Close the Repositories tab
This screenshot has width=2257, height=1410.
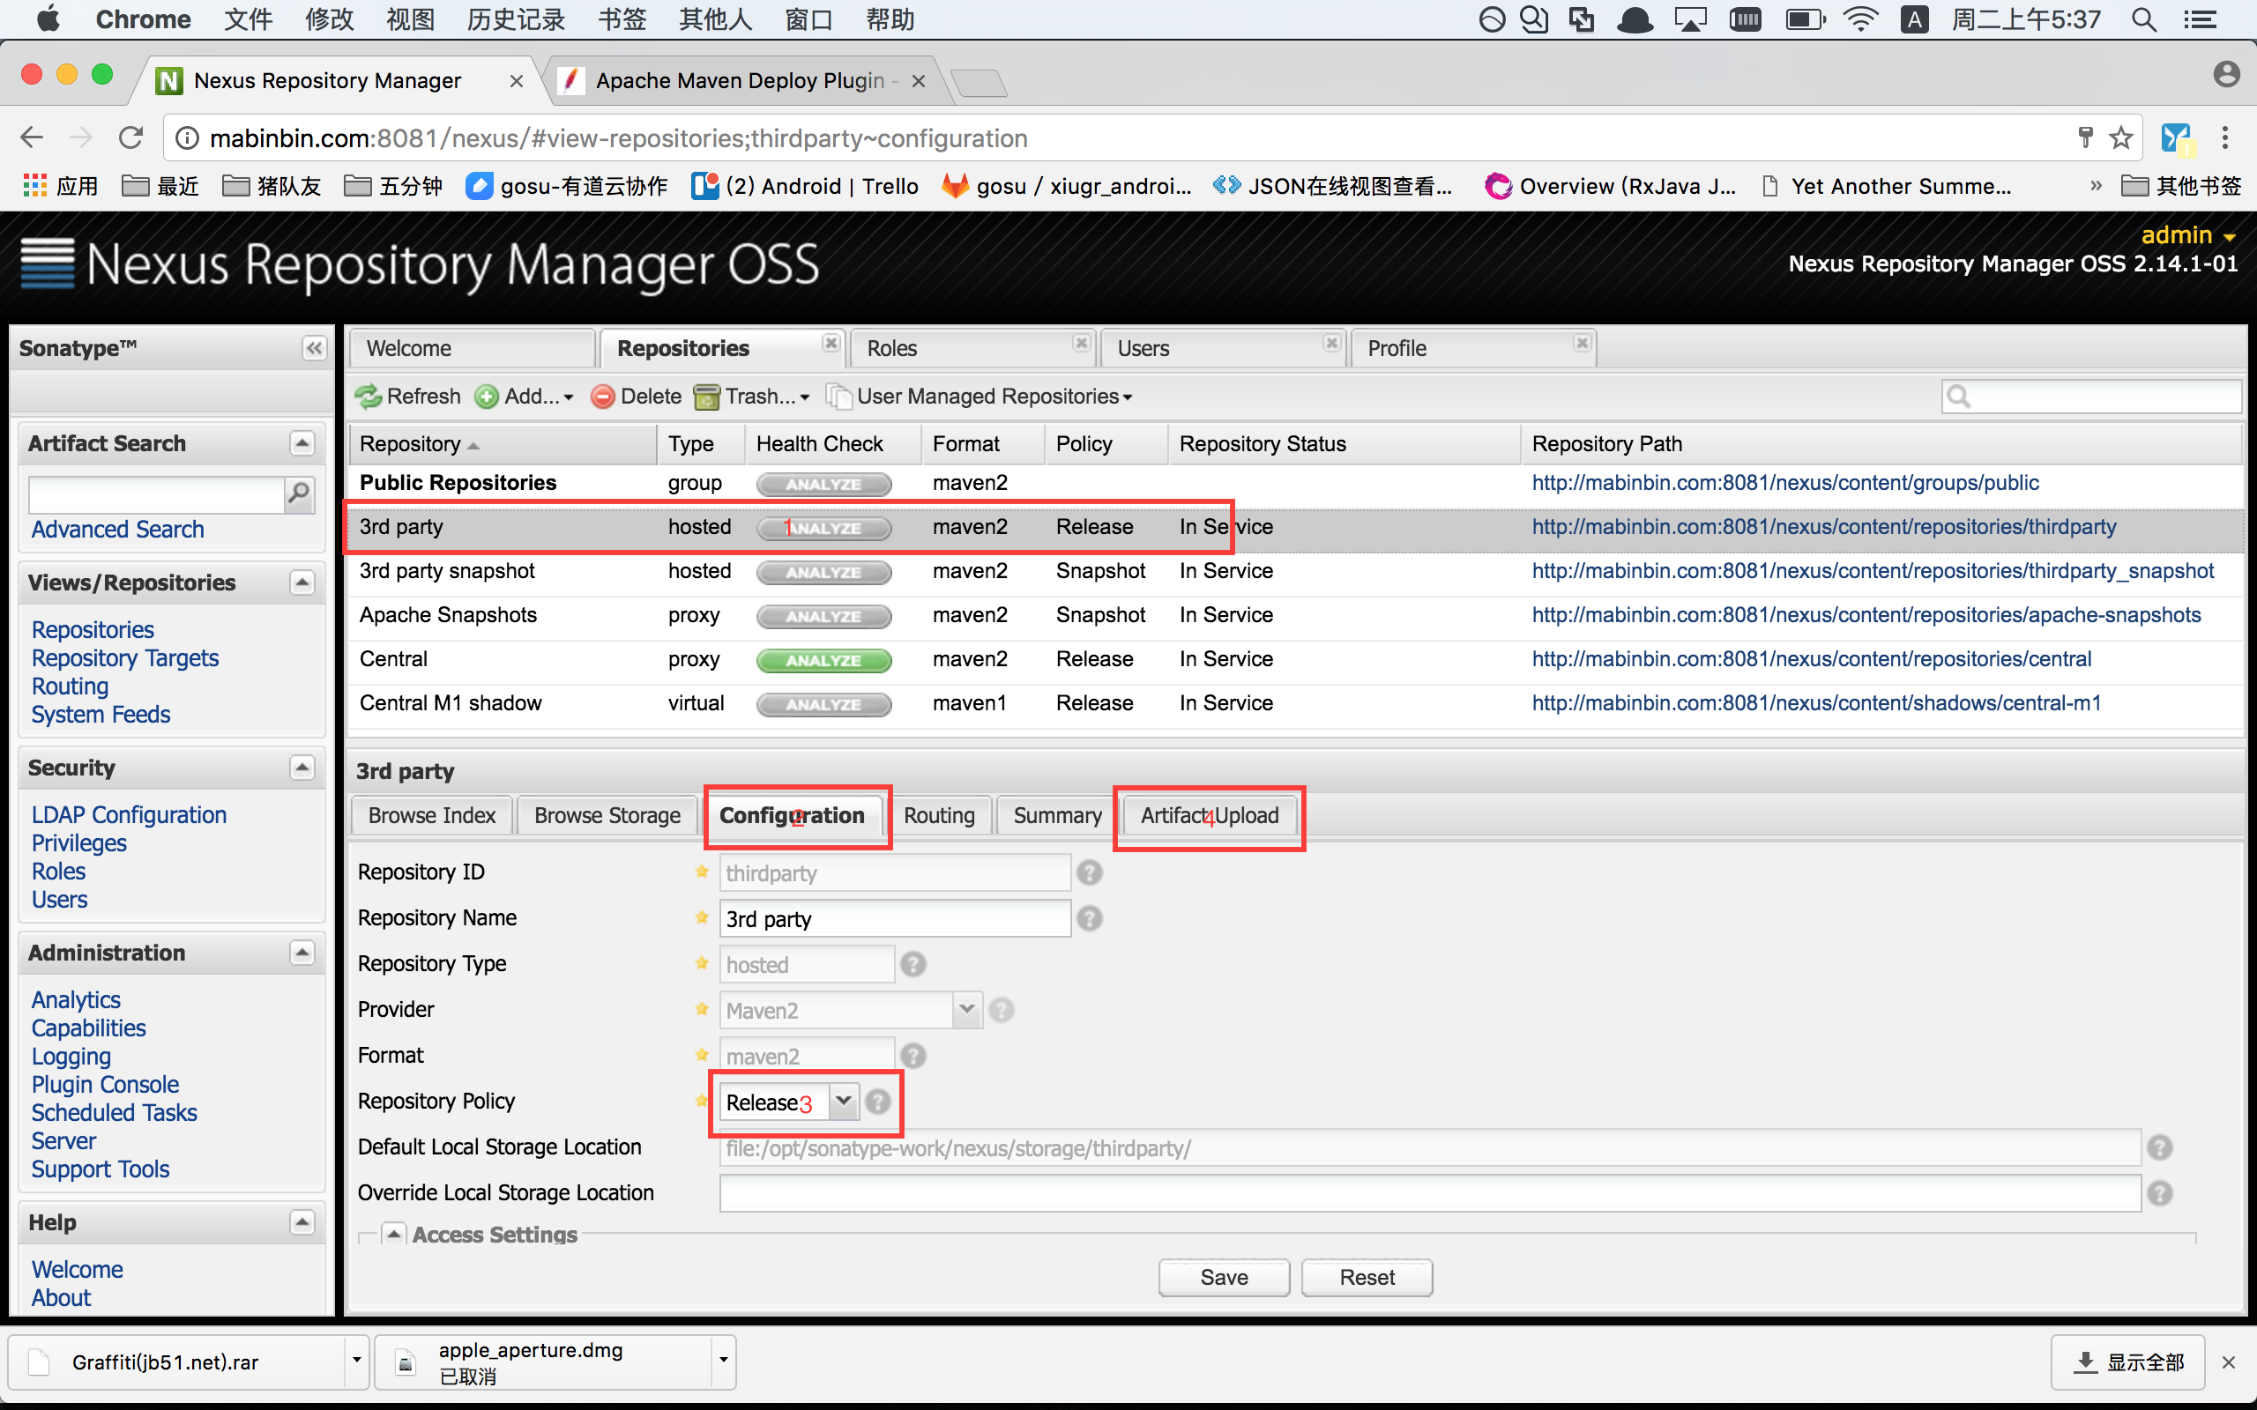[830, 343]
